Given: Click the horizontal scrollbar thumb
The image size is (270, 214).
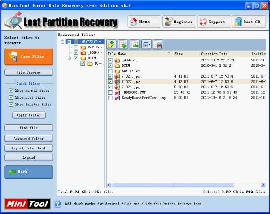Looking at the screenshot, I should (173, 185).
